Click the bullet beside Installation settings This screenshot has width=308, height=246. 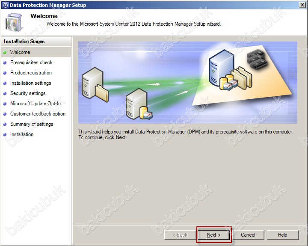tap(5, 83)
